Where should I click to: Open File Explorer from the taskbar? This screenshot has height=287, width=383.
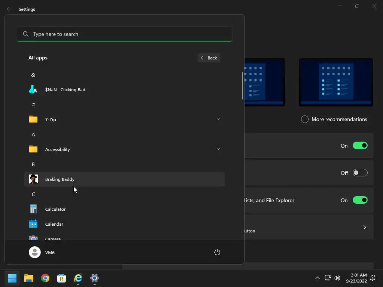[28, 278]
